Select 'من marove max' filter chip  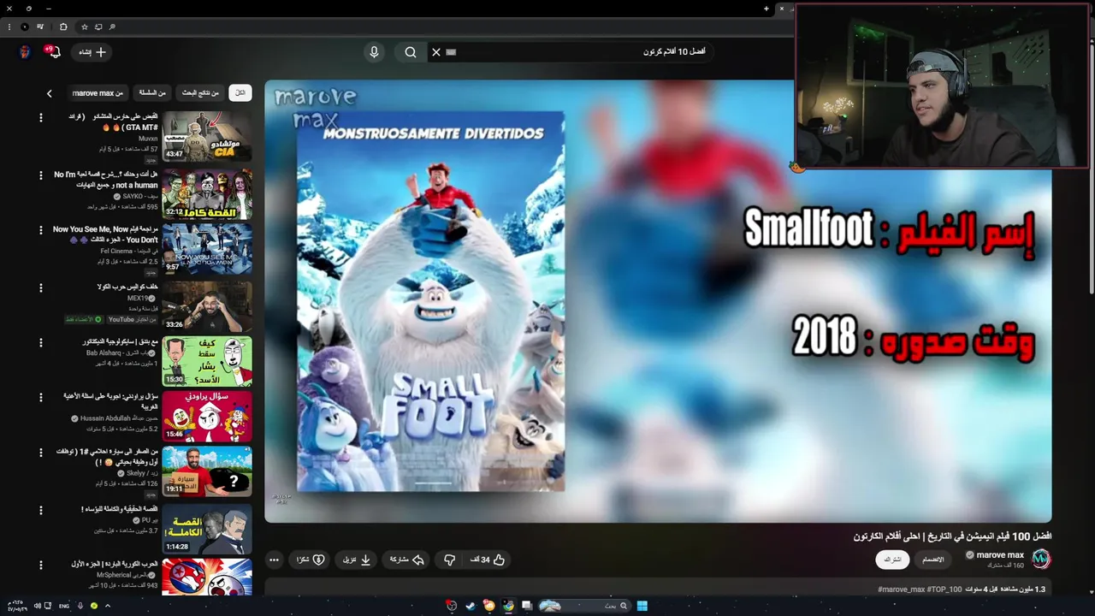pos(98,92)
